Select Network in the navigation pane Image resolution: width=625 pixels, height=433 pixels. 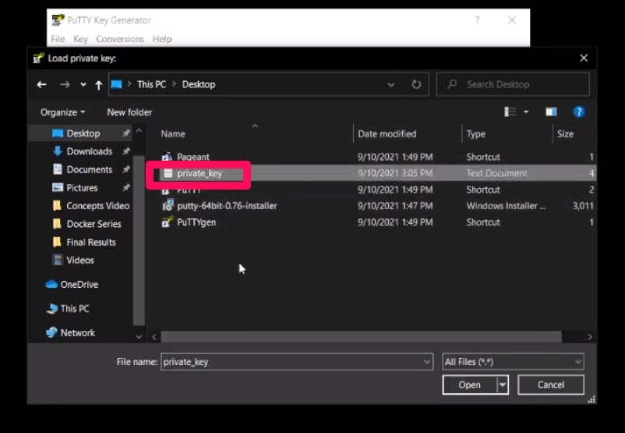(x=77, y=333)
